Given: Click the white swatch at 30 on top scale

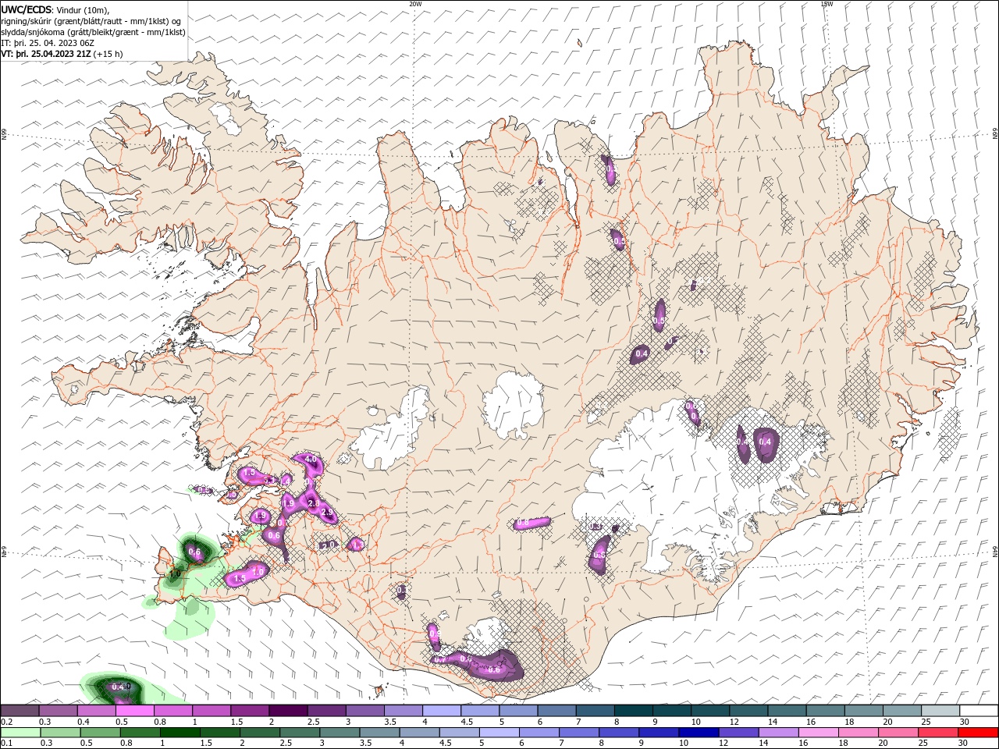Looking at the screenshot, I should tap(978, 711).
